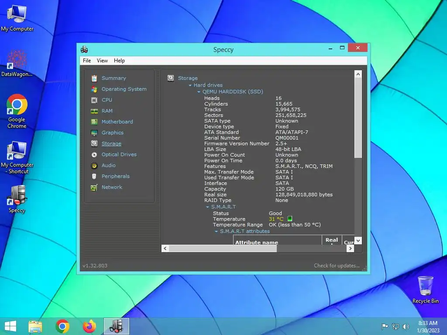Launch DataWagon desktop shortcut
Image resolution: width=447 pixels, height=335 pixels.
[x=17, y=63]
